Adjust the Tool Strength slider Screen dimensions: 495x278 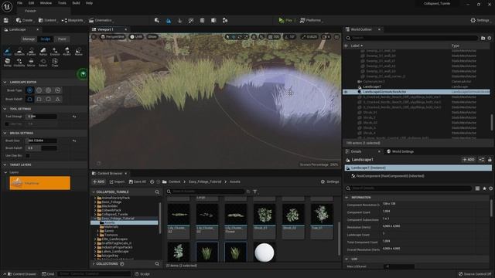pos(41,117)
